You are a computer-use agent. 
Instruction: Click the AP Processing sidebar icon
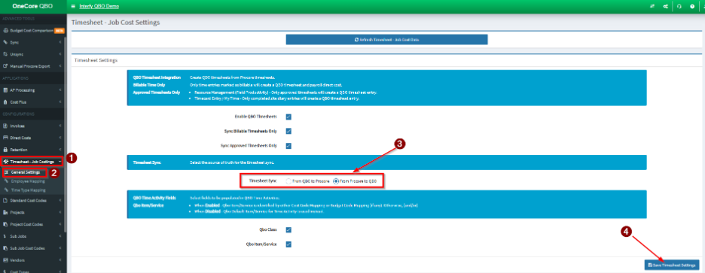[5, 89]
